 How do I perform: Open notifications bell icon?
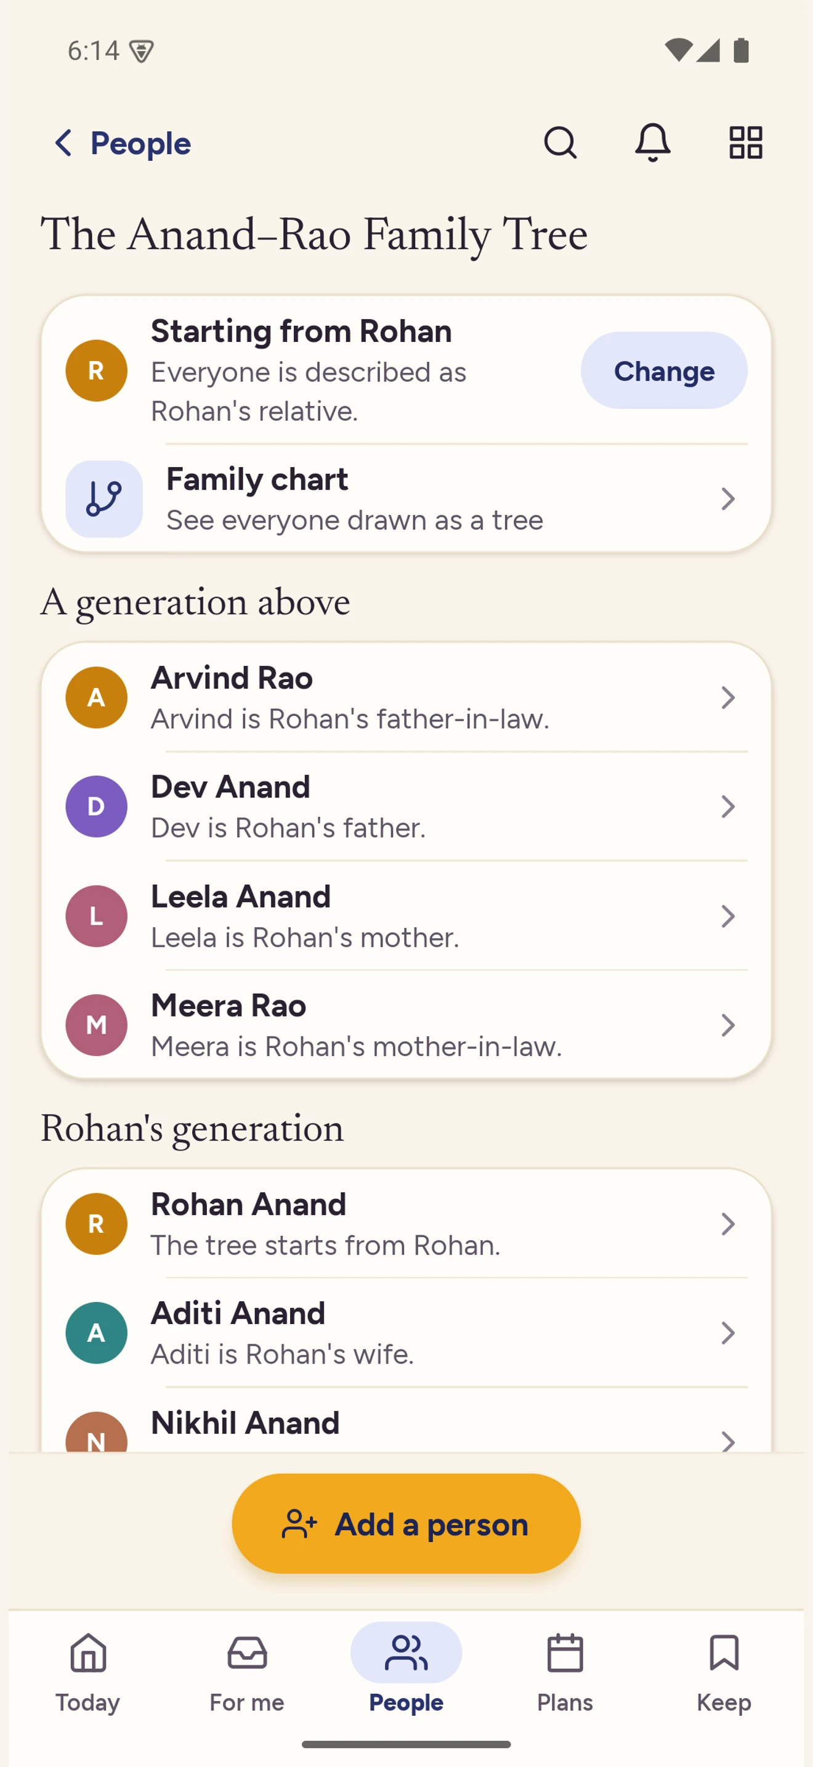tap(653, 143)
